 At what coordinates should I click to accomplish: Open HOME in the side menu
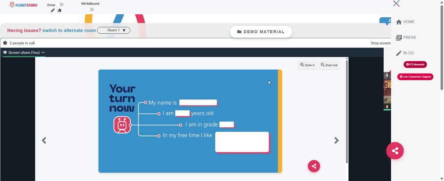point(405,22)
